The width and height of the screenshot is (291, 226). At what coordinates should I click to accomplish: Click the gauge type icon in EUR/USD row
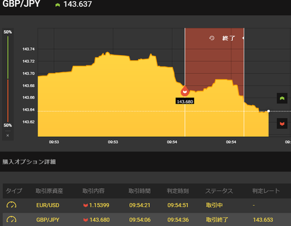(12, 205)
